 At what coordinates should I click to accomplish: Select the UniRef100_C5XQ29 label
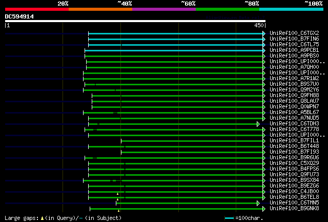coord(294,163)
